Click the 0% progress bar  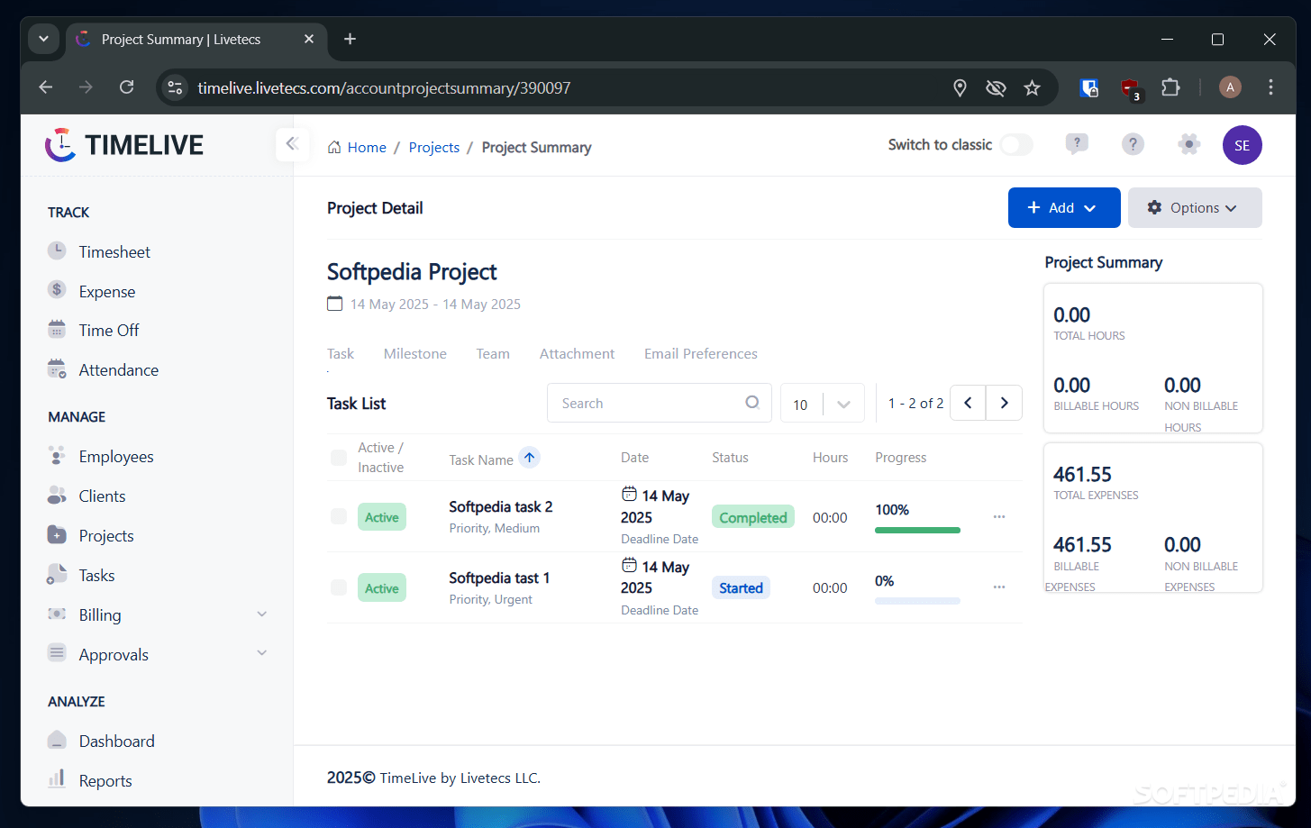[917, 601]
